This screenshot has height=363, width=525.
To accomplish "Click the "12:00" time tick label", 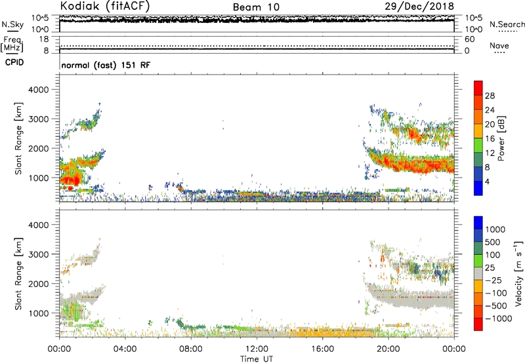I will [257, 349].
